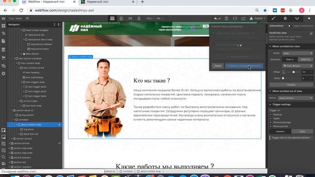Open the Interactions lightning tab
The width and height of the screenshot is (315, 177).
tap(309, 19)
